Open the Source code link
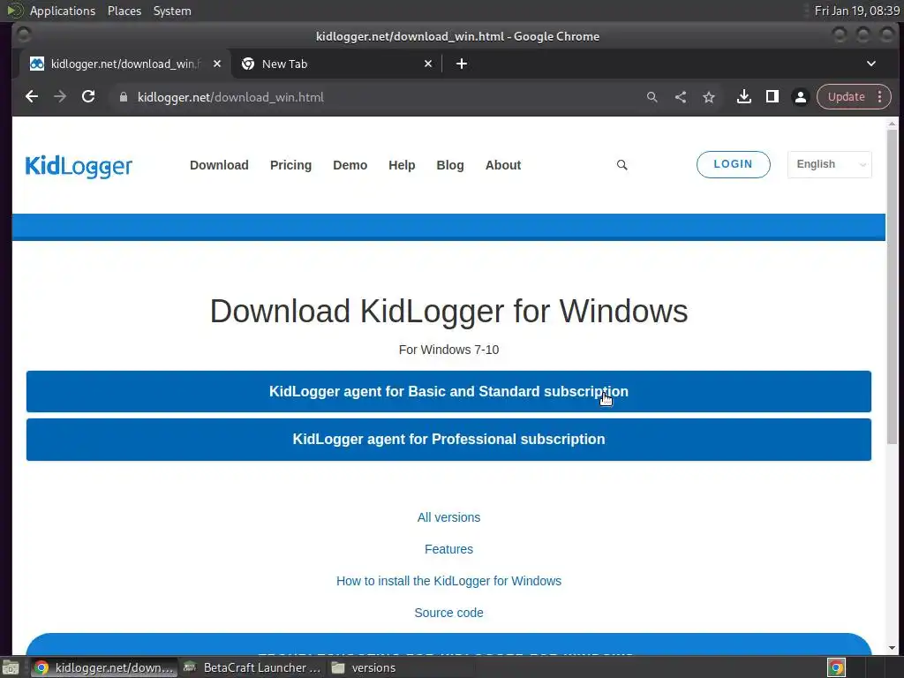The height and width of the screenshot is (678, 904). click(x=448, y=613)
